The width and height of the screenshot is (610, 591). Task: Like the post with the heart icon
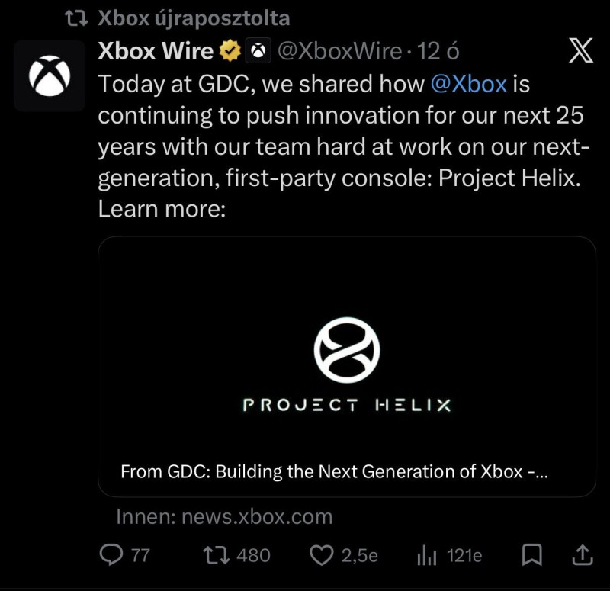[x=323, y=556]
